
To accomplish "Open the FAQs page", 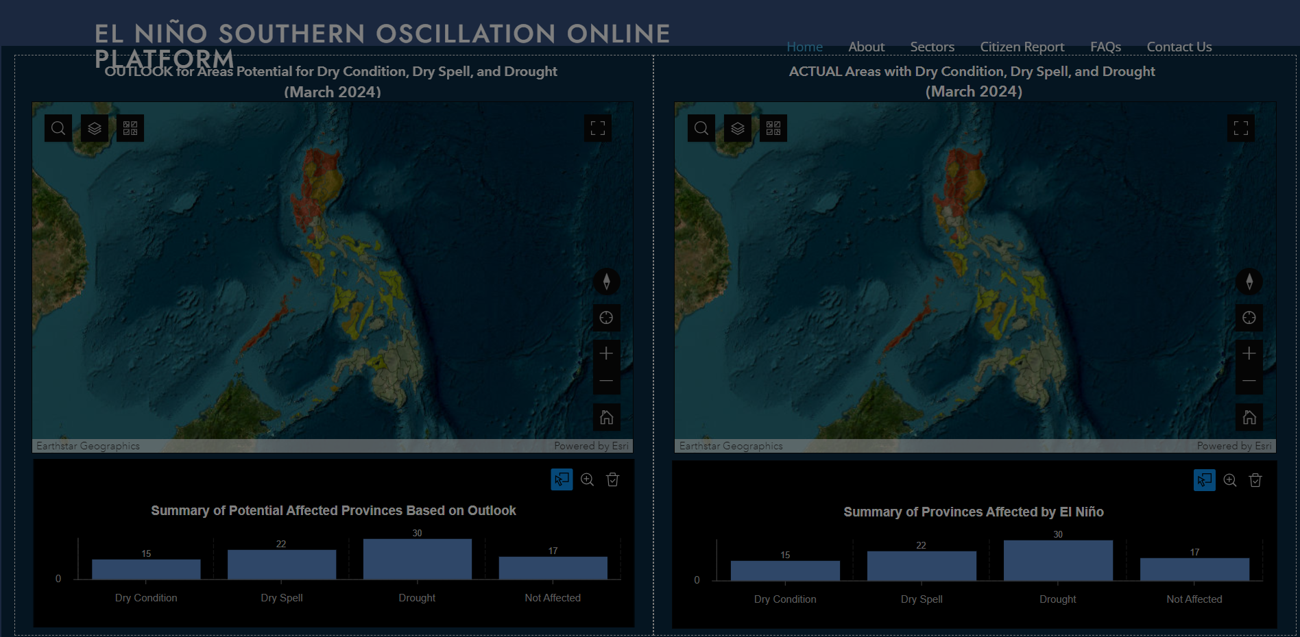I will [x=1105, y=47].
